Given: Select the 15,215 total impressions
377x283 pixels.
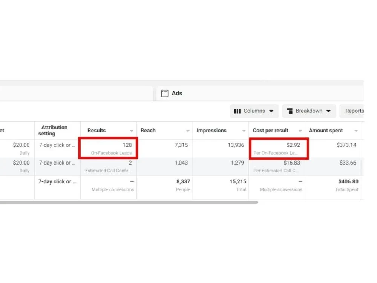Looking at the screenshot, I should [238, 181].
